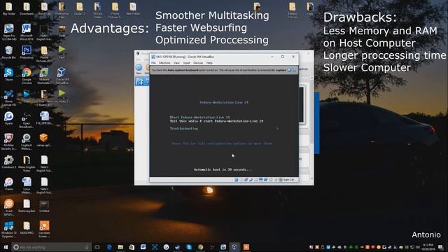Open the File menu in the VM window
The width and height of the screenshot is (448, 252).
(x=153, y=63)
